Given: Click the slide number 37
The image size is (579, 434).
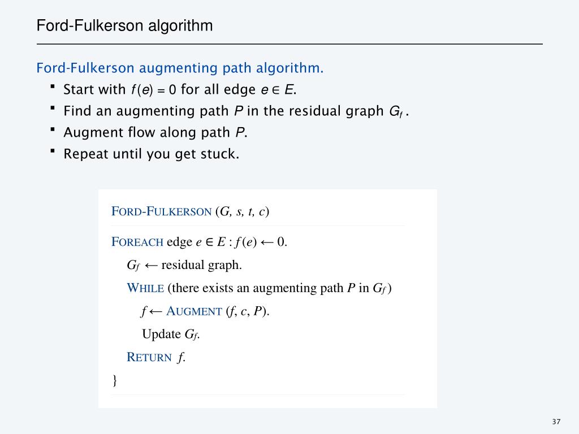Looking at the screenshot, I should 556,422.
